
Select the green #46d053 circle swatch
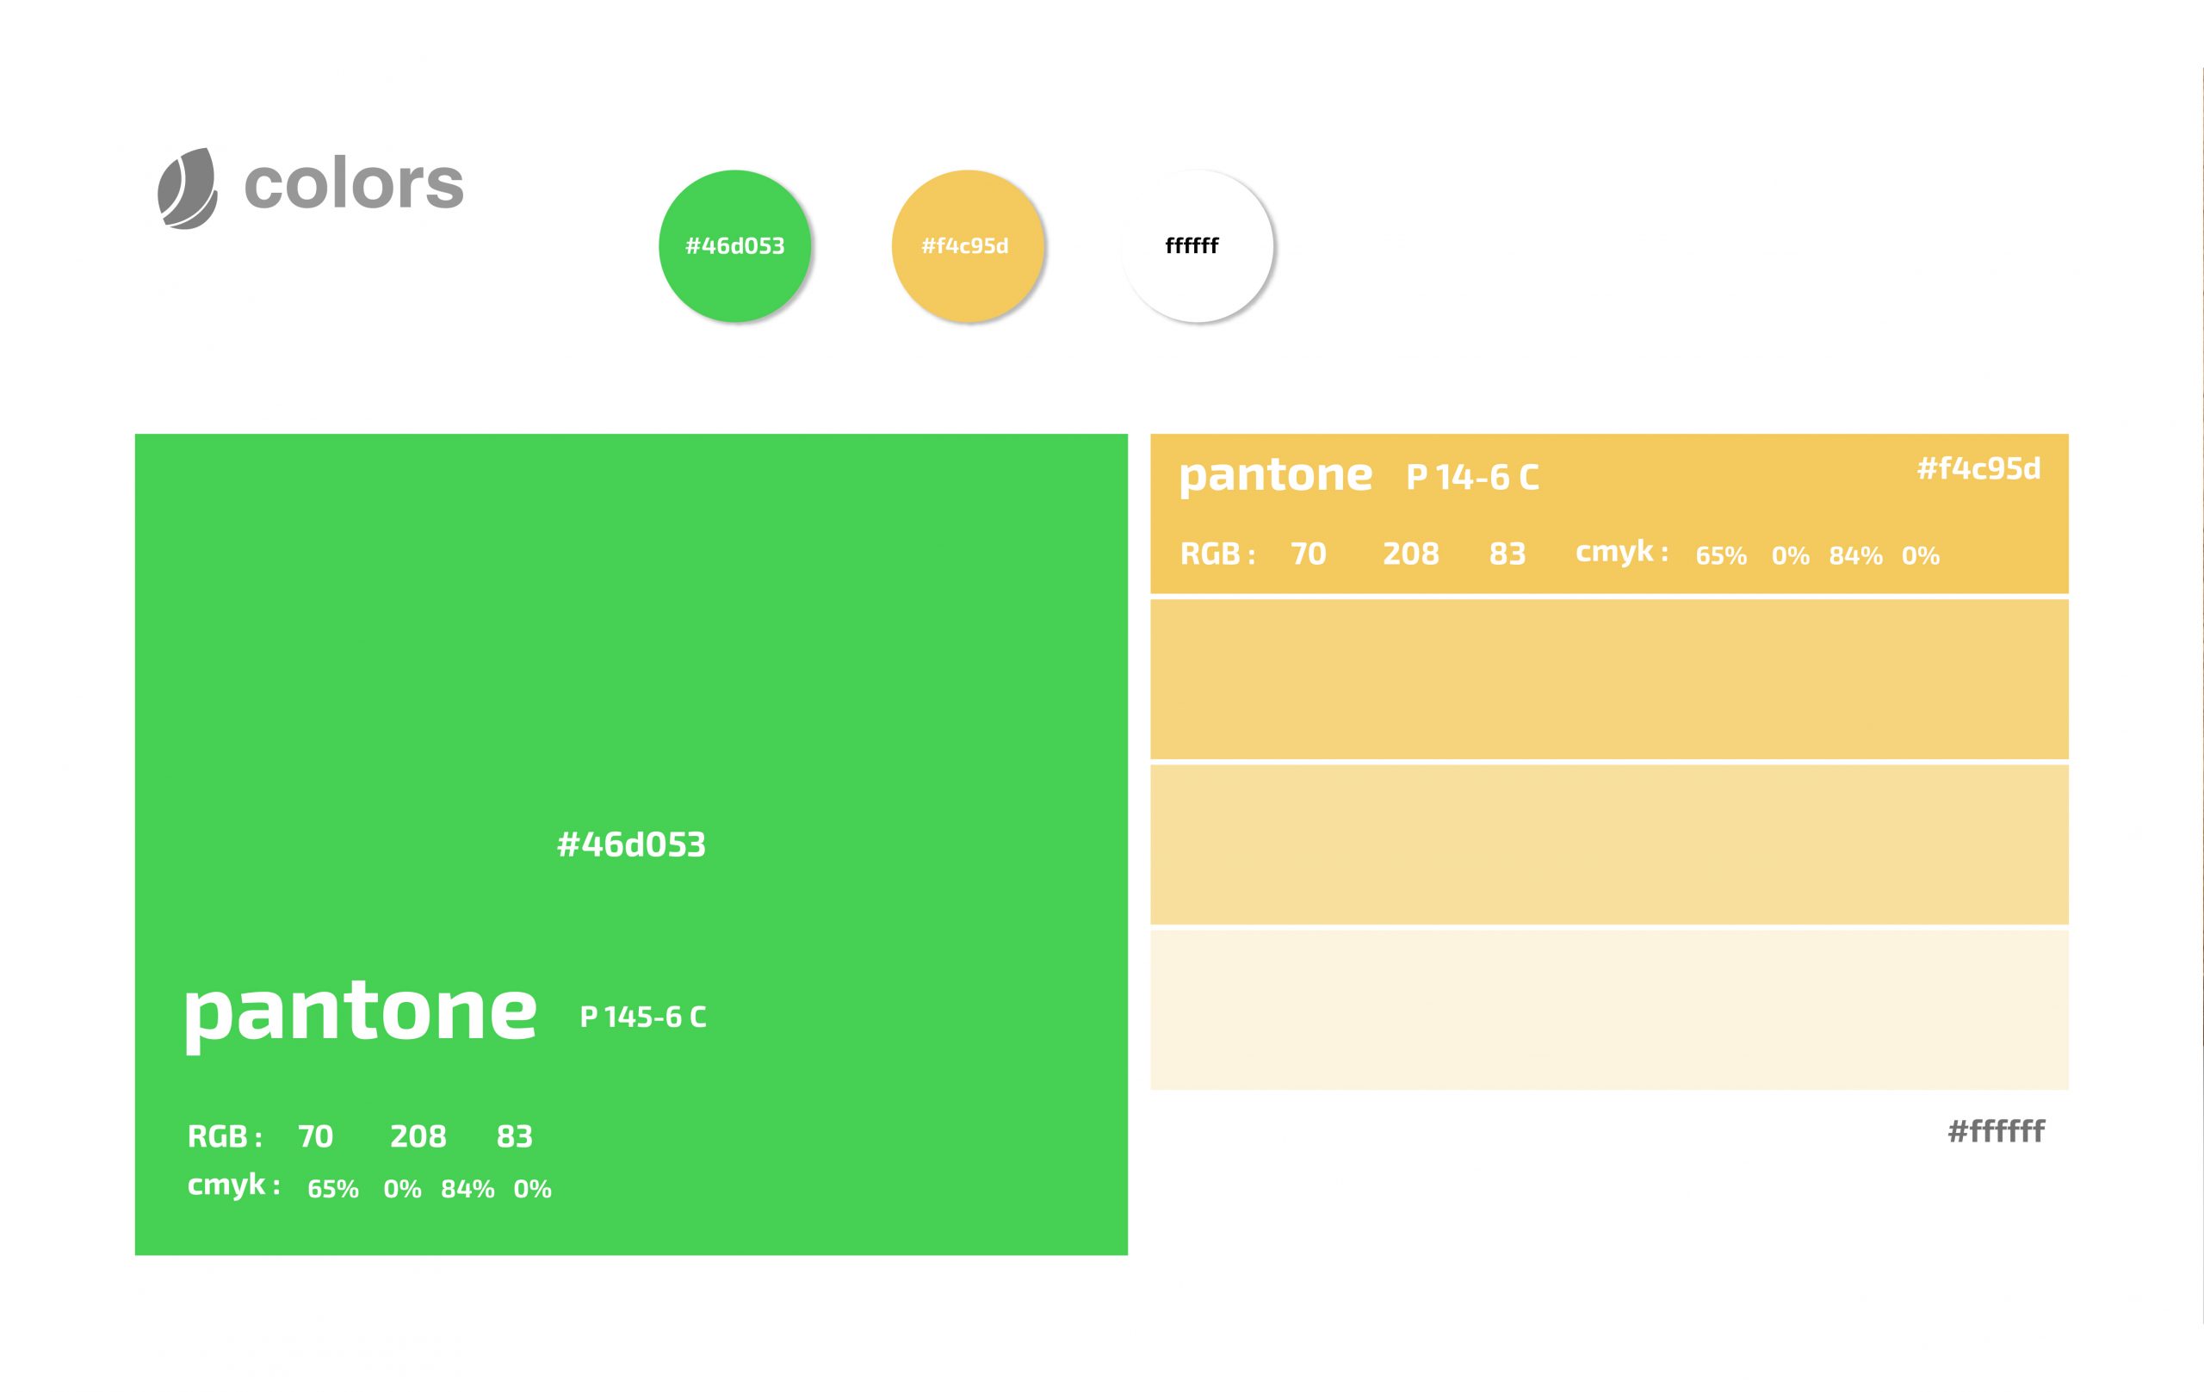click(x=735, y=246)
